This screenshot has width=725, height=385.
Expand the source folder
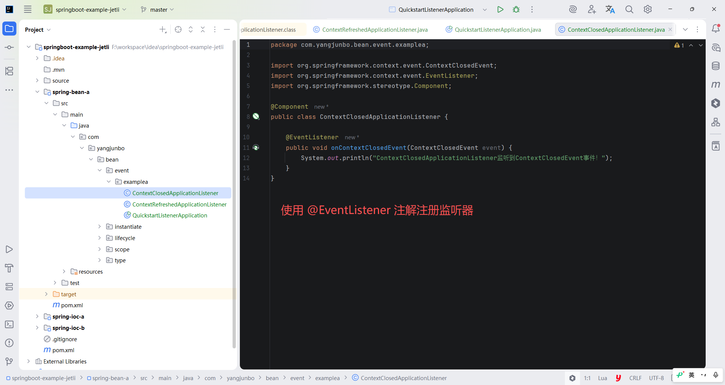tap(37, 80)
